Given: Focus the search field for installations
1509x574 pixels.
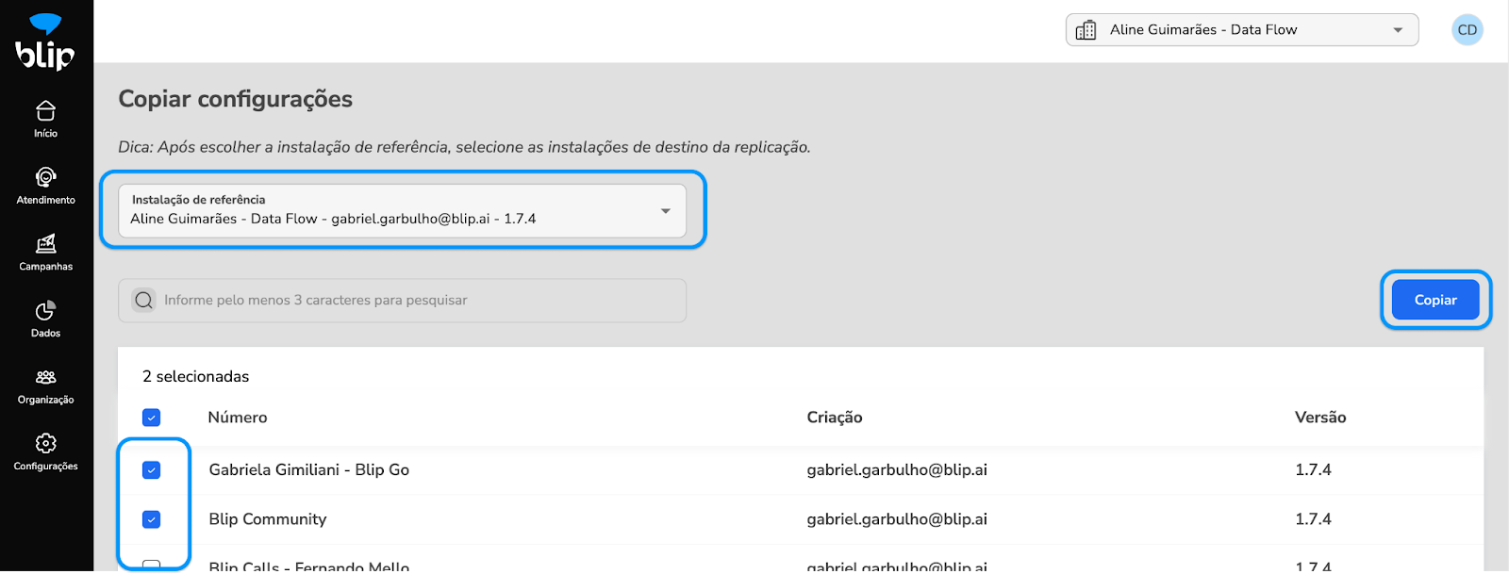Looking at the screenshot, I should point(402,301).
